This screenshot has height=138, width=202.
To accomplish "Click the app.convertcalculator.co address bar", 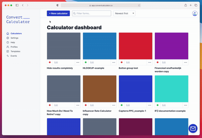I will (x=101, y=5).
